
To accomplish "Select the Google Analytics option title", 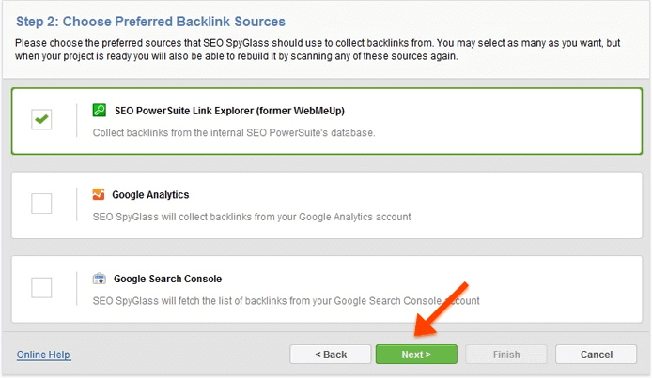I will [x=150, y=195].
